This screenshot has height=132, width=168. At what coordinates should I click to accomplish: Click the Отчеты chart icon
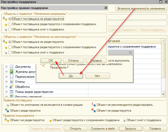[11, 81]
